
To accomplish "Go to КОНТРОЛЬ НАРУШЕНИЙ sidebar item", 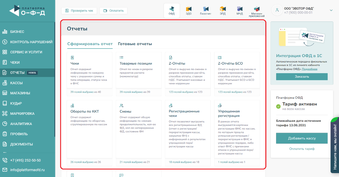I will 31,42.
